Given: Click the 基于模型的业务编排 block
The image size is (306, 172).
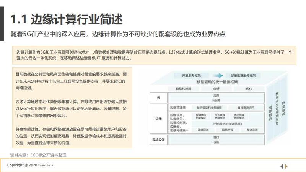Looking at the screenshot, I should (x=209, y=107).
